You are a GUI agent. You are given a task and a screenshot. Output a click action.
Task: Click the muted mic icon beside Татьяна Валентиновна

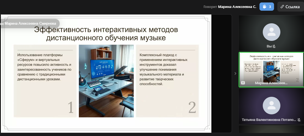click(x=299, y=120)
